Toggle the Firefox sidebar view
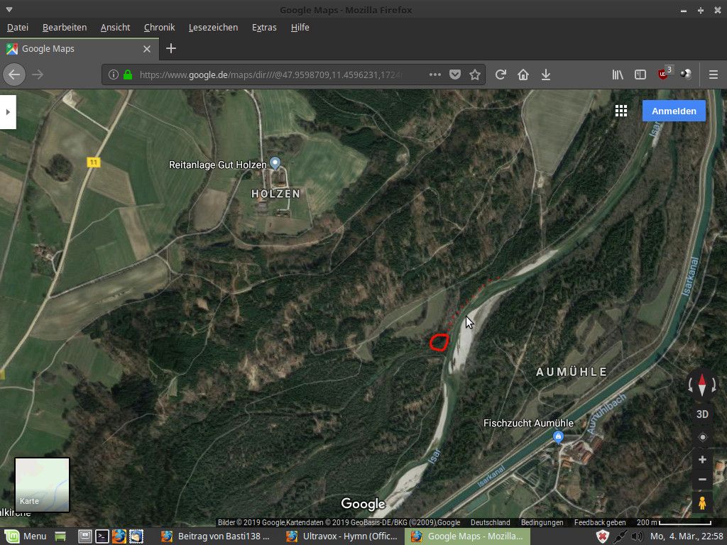The image size is (727, 545). (x=640, y=75)
